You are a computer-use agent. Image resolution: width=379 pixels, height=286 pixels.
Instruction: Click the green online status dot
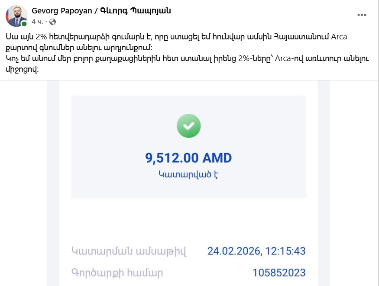[x=24, y=24]
